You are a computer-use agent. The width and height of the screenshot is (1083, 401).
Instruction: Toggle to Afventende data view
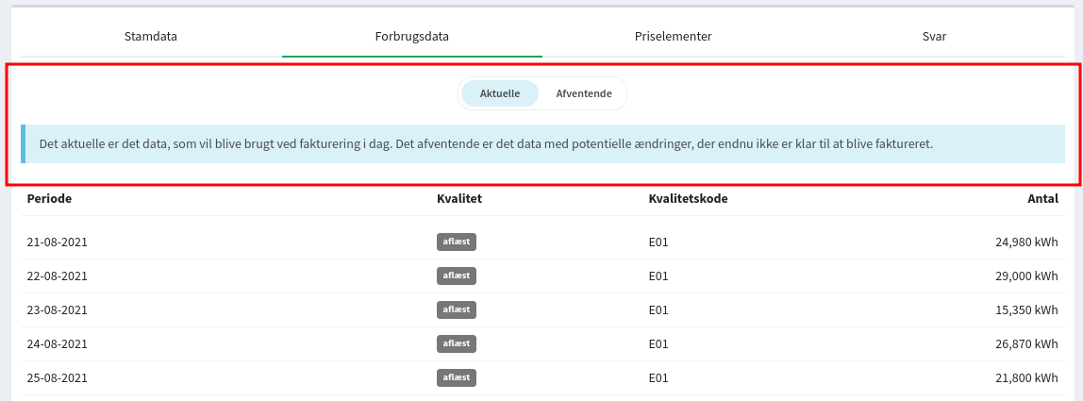point(584,93)
